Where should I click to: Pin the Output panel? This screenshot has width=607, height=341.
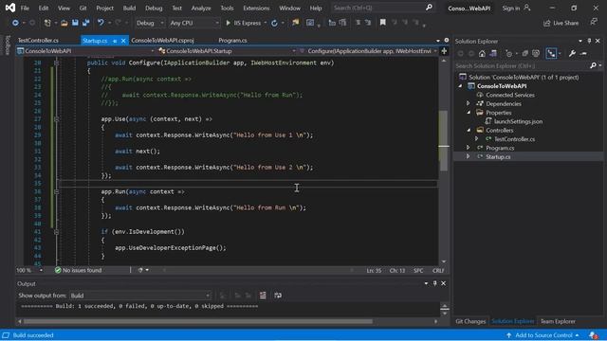click(434, 283)
